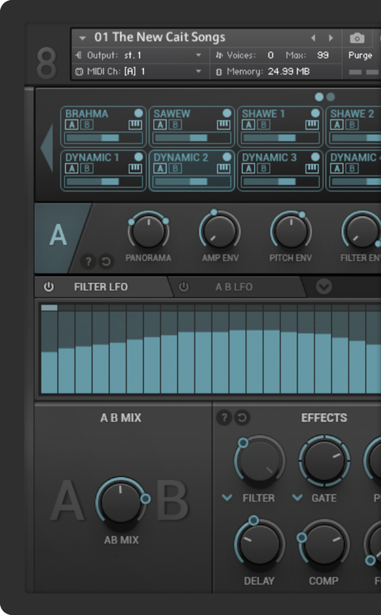381x615 pixels.
Task: Click the DYNAMIC 3 slot volume slider
Action: tap(280, 182)
